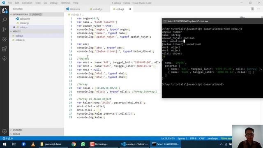Image resolution: width=263 pixels, height=148 pixels.
Task: Open the maps pin icon in taskbar
Action: pos(23,144)
